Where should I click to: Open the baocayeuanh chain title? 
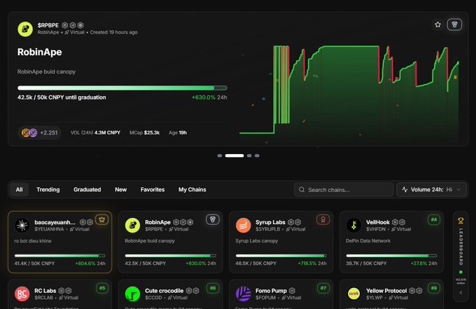[55, 222]
